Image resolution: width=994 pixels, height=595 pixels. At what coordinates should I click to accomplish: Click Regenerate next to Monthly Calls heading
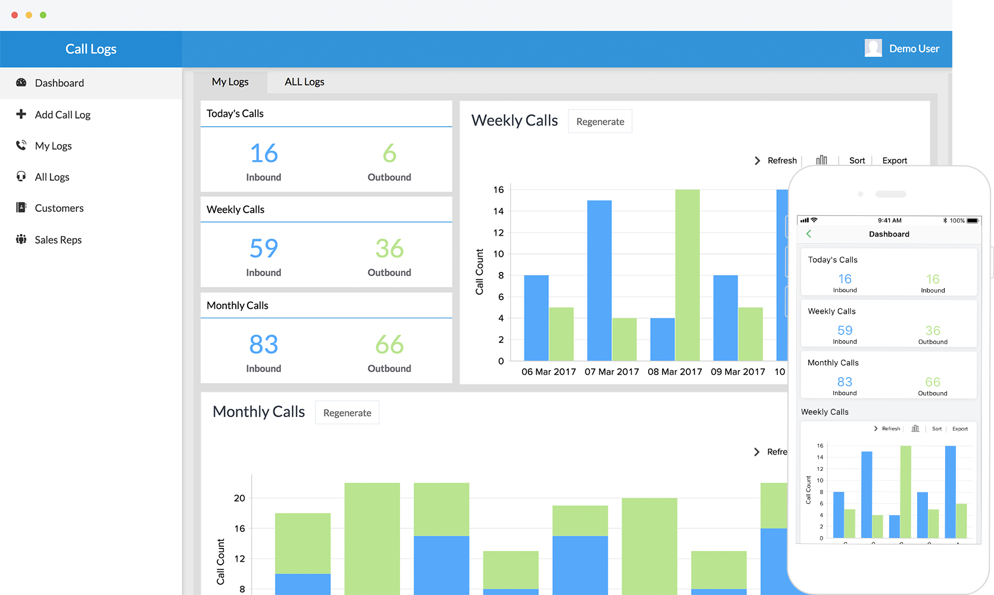coord(347,413)
